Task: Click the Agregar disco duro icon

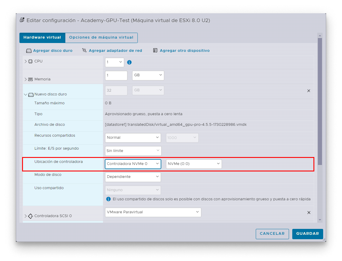Action: click(x=29, y=50)
